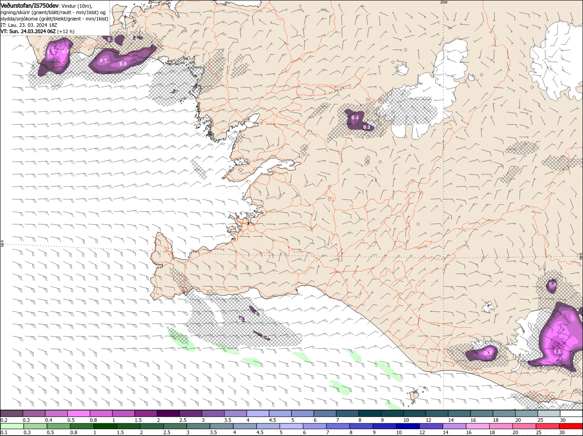
Task: Pick lower scale darkest green swatch at 1
Action: (105, 426)
